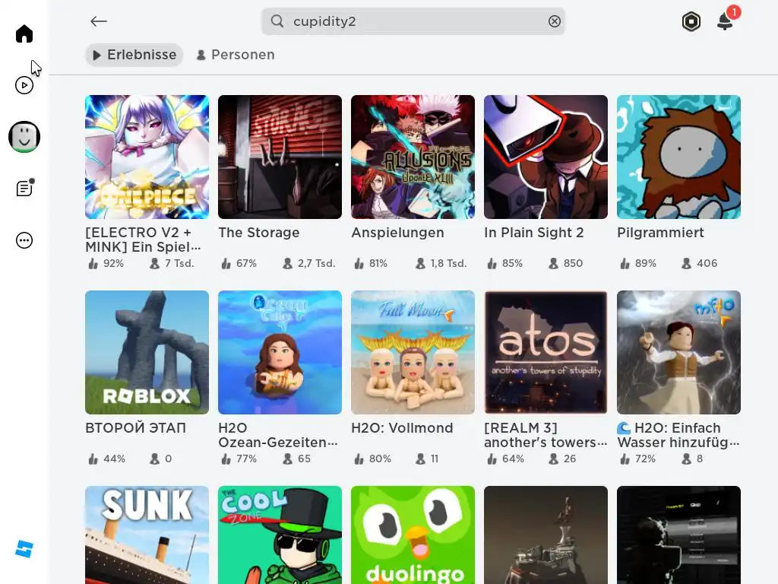Screen dimensions: 778x584
Task: Click the title 'In Plain Sight 2'
Action: pos(534,233)
